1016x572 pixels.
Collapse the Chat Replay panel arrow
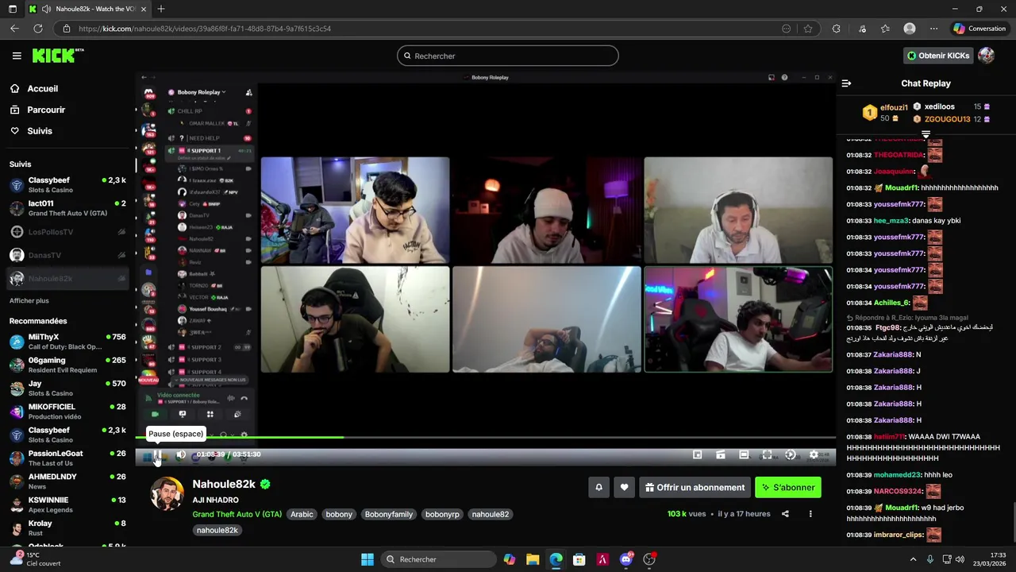(846, 83)
